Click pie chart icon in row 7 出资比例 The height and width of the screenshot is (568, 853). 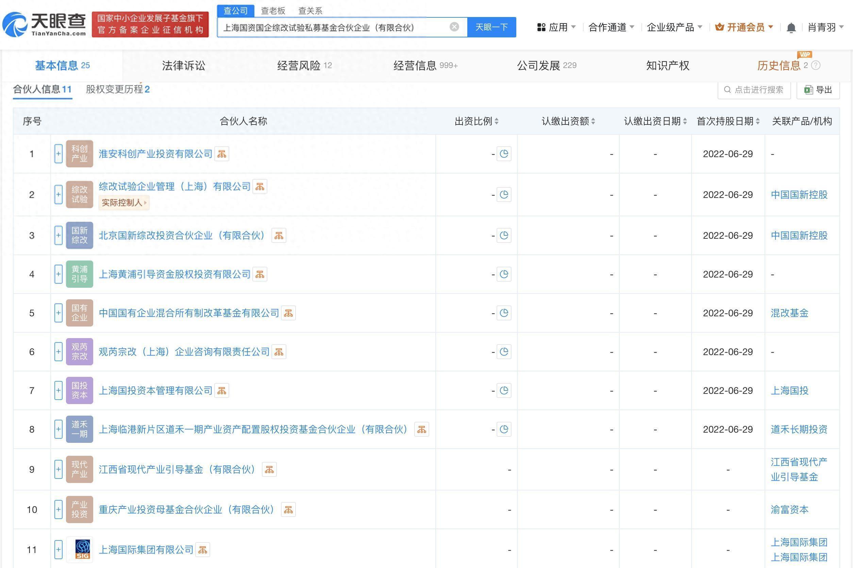pyautogui.click(x=504, y=390)
